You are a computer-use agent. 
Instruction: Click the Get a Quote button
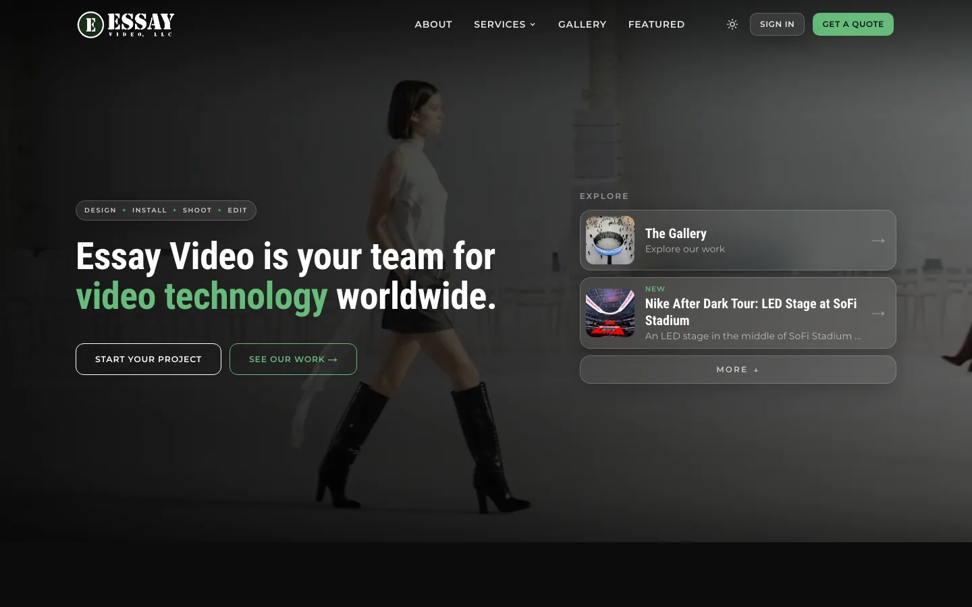pyautogui.click(x=853, y=24)
